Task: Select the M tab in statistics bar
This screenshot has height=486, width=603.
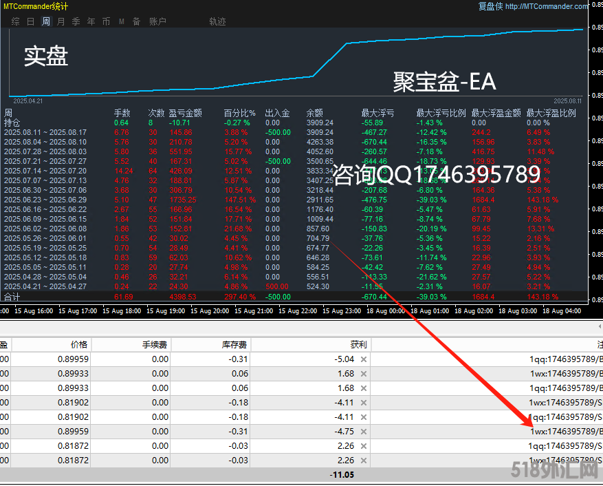Action: pyautogui.click(x=122, y=21)
